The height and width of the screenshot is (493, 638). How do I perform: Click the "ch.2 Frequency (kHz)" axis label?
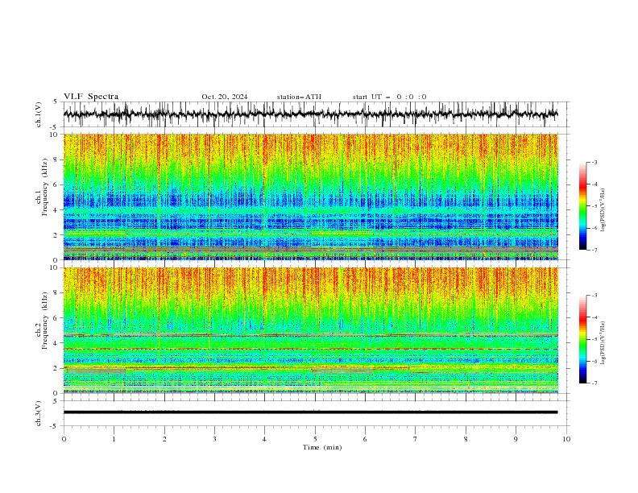43,321
